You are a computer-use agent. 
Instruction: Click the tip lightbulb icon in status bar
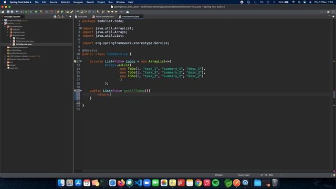[x=334, y=175]
